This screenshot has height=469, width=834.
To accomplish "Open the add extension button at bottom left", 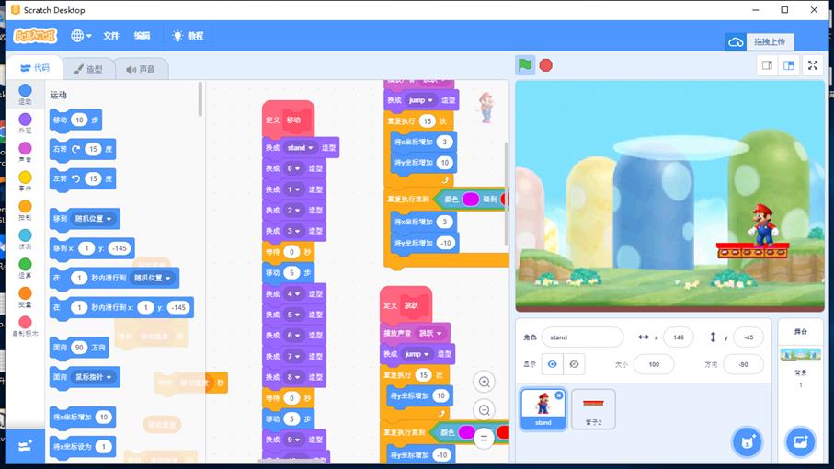I will click(25, 446).
